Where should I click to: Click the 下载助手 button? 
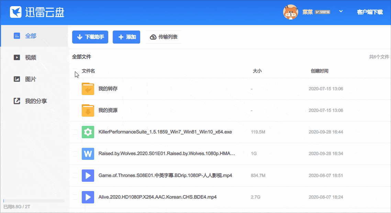tap(90, 37)
